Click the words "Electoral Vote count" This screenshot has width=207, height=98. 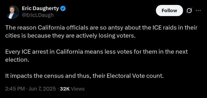[x=135, y=76]
